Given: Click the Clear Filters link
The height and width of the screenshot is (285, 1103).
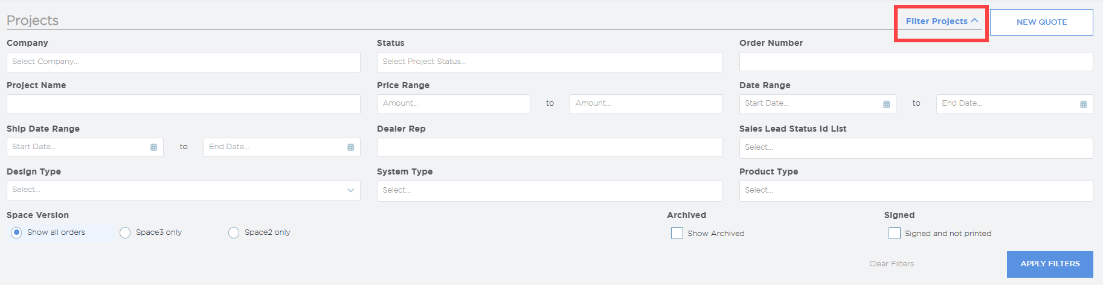Looking at the screenshot, I should (x=892, y=264).
